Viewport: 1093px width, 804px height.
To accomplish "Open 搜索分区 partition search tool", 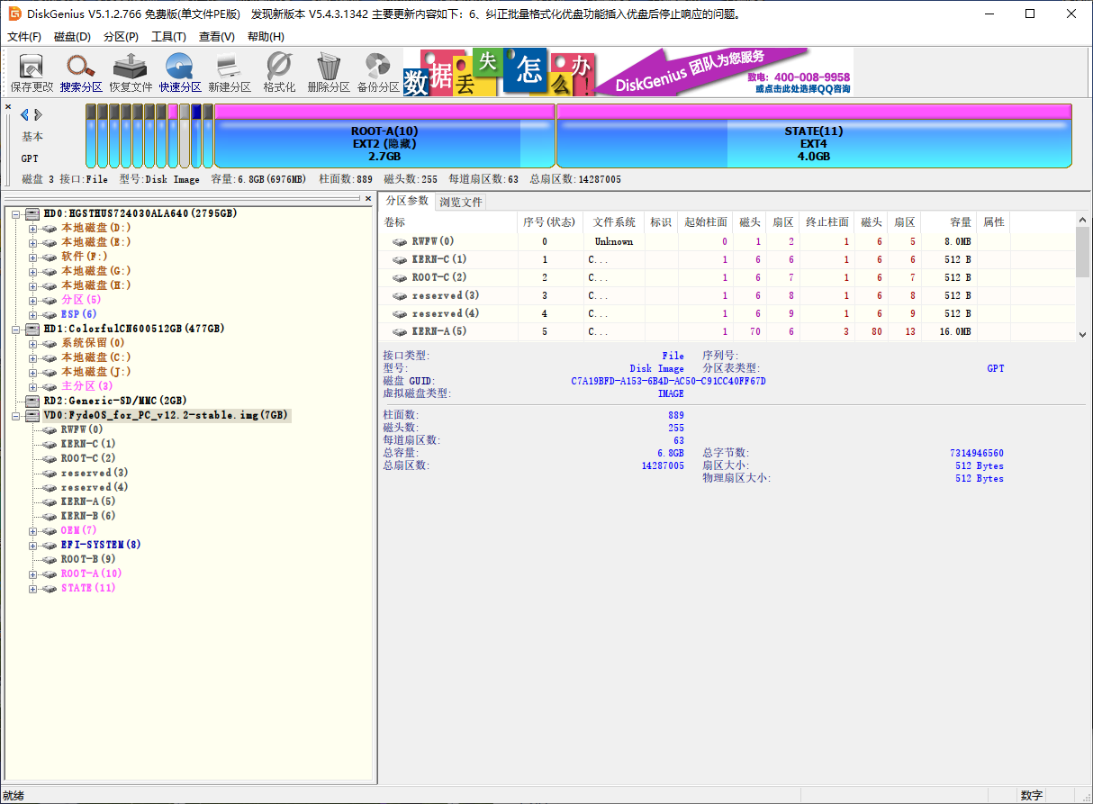I will (81, 73).
